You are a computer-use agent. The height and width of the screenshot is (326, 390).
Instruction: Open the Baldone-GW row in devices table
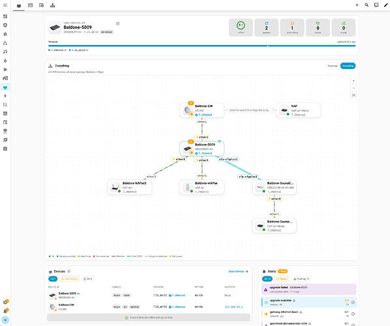[x=149, y=306]
